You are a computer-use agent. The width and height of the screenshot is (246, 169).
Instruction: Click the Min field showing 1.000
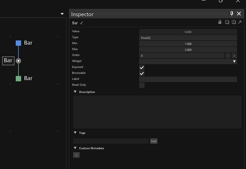click(188, 44)
